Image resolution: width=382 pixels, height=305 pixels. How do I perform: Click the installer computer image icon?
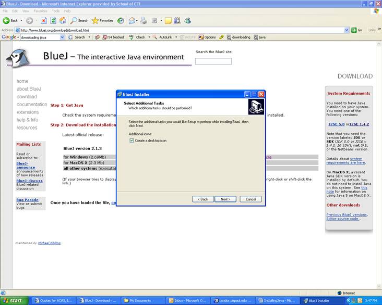tap(256, 107)
